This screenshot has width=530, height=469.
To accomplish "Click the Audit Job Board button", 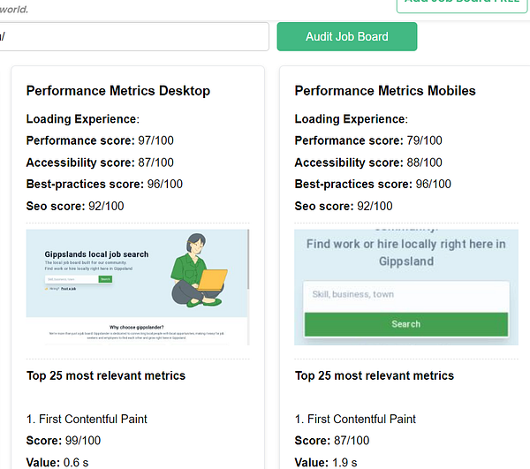I will [x=346, y=37].
